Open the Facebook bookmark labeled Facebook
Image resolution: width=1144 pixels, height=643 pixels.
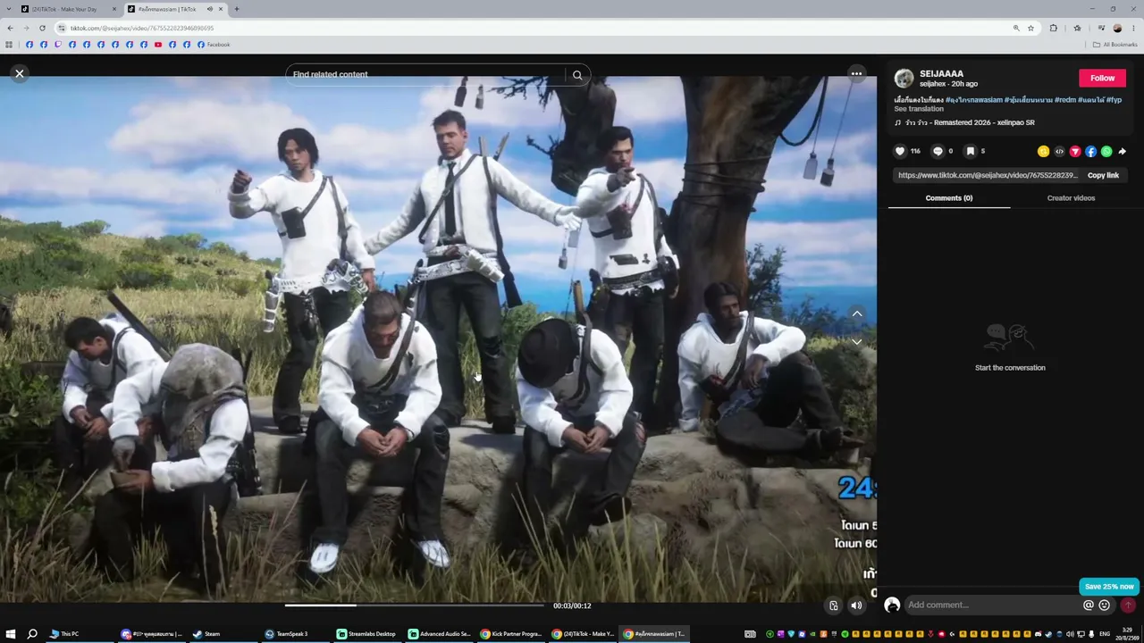coord(214,45)
